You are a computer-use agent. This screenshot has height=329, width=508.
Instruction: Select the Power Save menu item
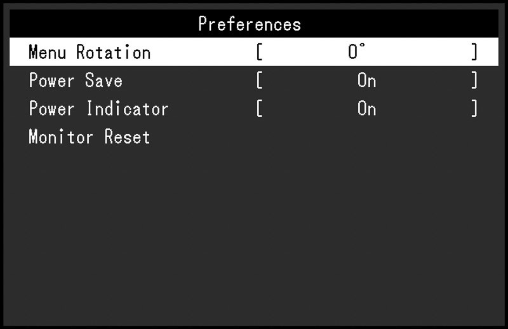(x=76, y=80)
